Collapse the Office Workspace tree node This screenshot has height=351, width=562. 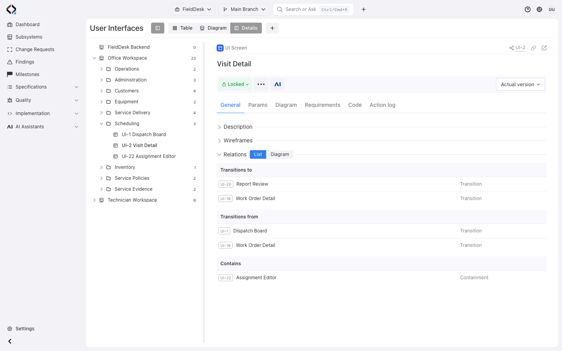(x=94, y=58)
